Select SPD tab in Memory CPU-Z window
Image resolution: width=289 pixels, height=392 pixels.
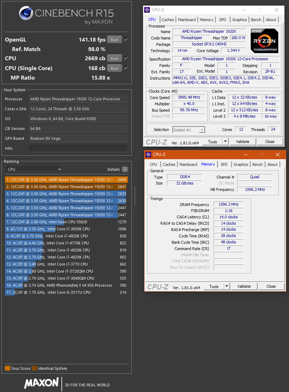click(x=224, y=164)
